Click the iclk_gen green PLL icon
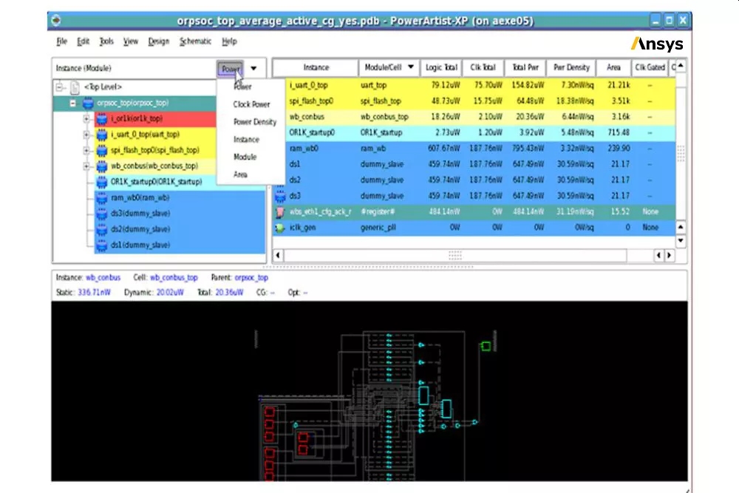739x493 pixels. click(280, 228)
